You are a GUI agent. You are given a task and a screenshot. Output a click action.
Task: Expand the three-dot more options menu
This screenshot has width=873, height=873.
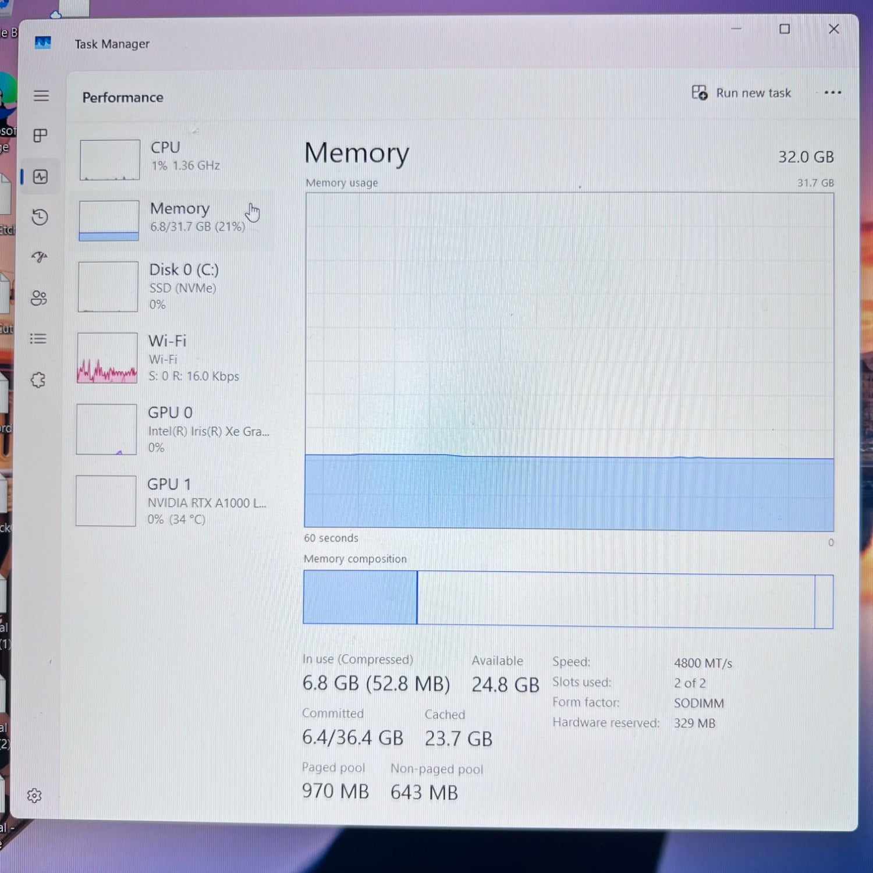tap(832, 93)
